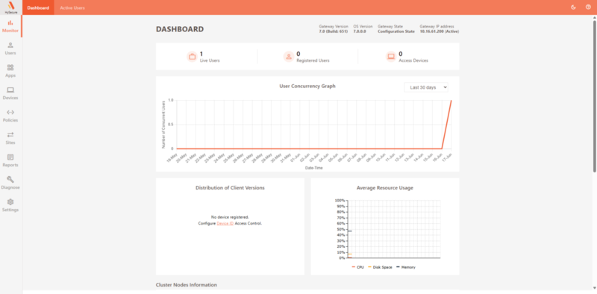
Task: Open the Devices section in sidebar
Action: pyautogui.click(x=10, y=94)
